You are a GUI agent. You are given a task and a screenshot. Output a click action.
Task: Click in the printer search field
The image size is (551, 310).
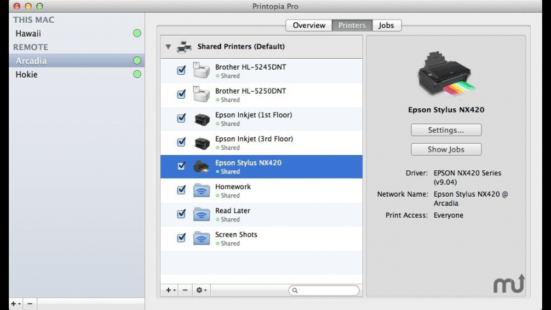pyautogui.click(x=324, y=290)
